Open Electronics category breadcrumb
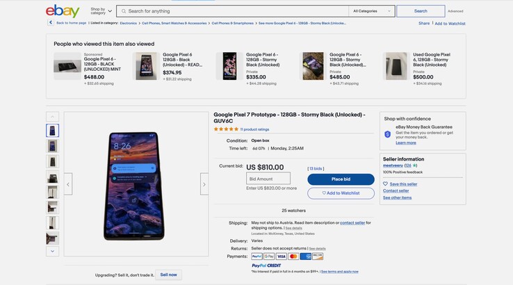Viewport: 513px width, 285px height. pyautogui.click(x=128, y=23)
